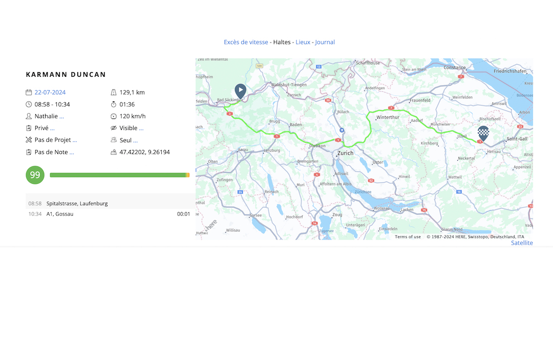Click the 120 km/h max speed value

pos(132,116)
